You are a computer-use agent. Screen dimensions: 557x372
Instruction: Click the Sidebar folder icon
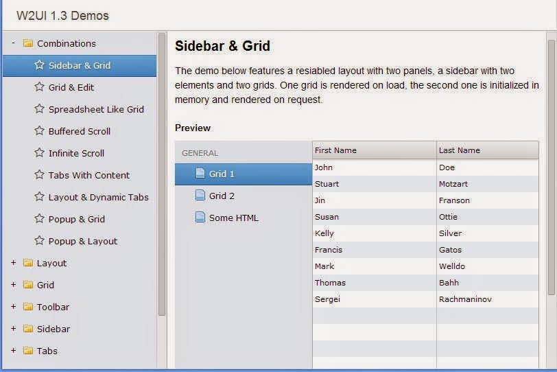point(27,329)
